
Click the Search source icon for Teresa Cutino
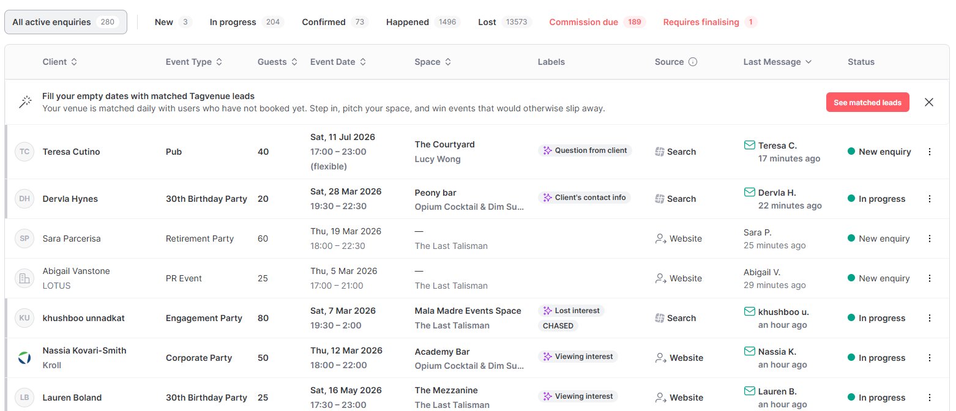[660, 152]
